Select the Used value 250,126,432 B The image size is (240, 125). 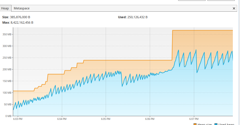pos(137,17)
